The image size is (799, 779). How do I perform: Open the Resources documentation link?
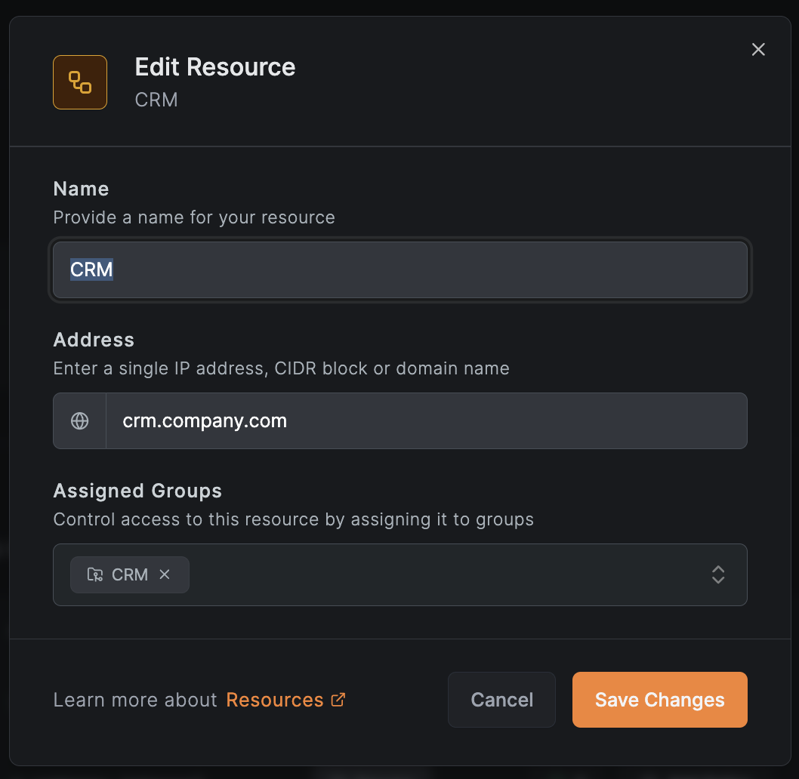(x=275, y=700)
